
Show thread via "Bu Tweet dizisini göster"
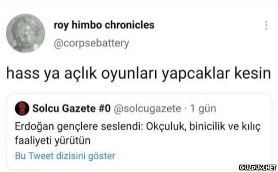(65, 156)
